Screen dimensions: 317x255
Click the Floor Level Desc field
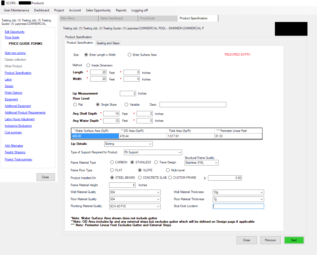pos(193,105)
